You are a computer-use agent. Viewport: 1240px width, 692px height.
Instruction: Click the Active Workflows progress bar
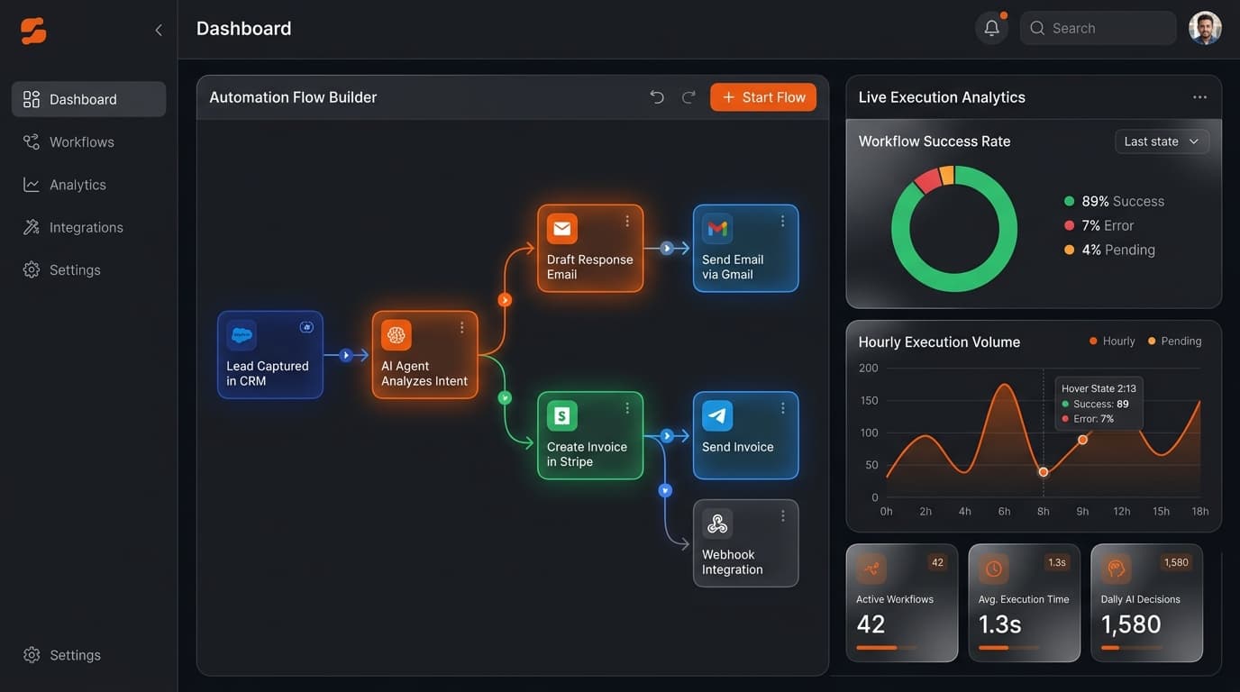click(887, 648)
